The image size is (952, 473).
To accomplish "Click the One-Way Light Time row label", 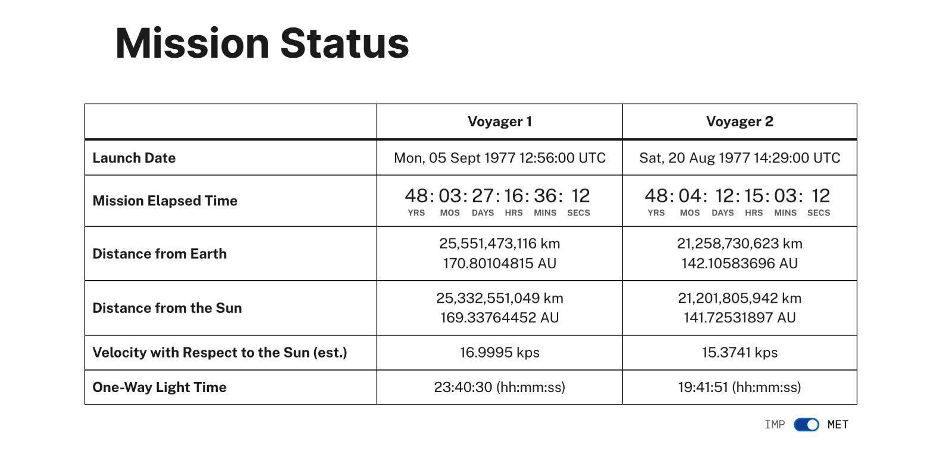I will click(x=159, y=387).
